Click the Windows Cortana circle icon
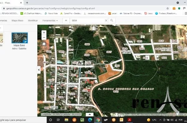This screenshot has width=187, height=123. pos(50,120)
